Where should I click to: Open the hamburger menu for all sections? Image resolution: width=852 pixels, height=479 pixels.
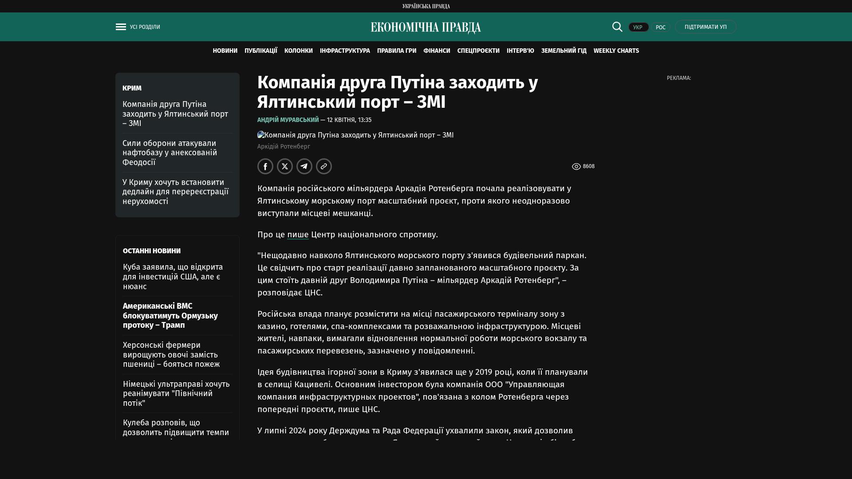click(121, 27)
